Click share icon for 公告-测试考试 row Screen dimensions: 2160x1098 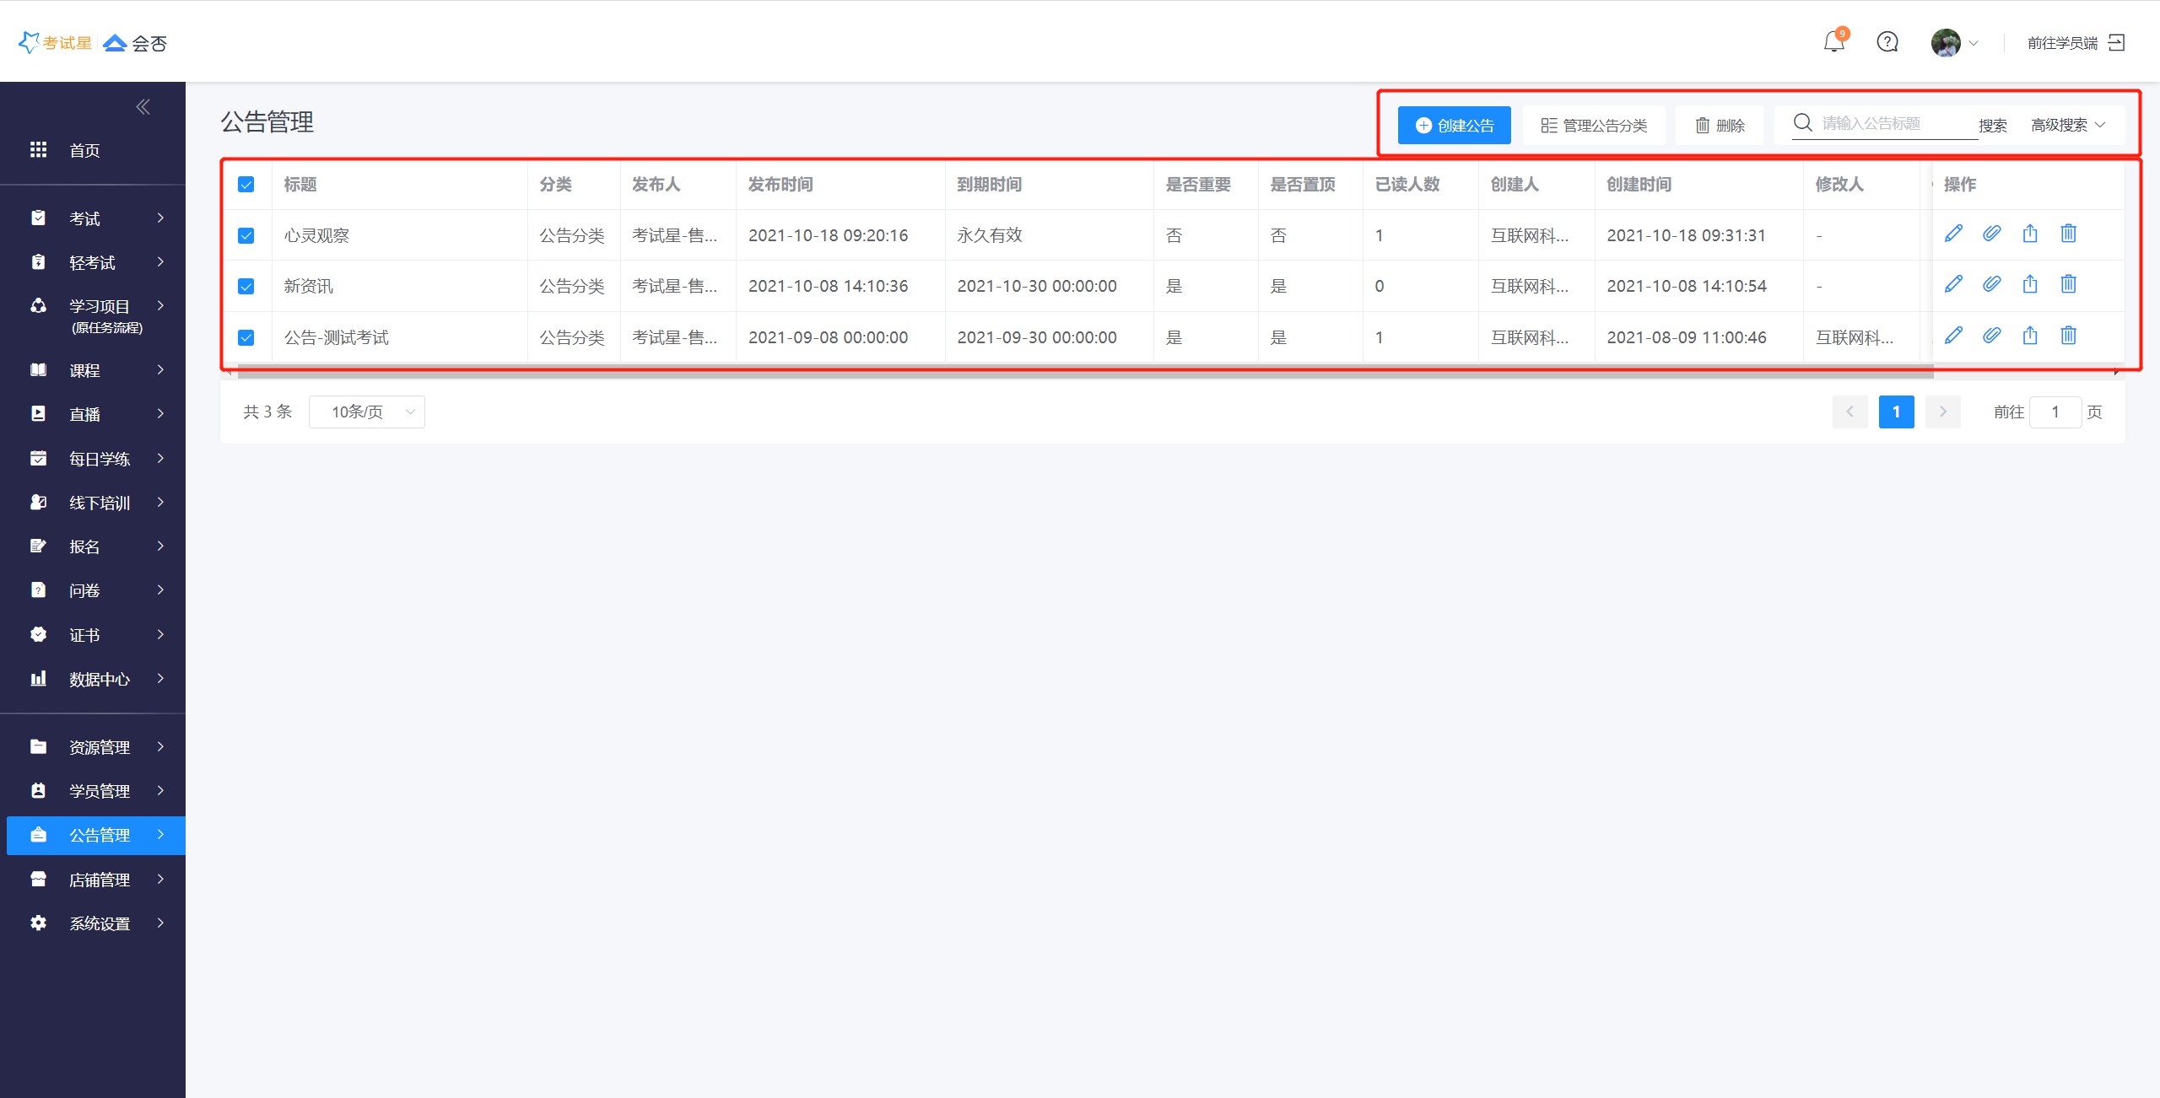(2030, 336)
